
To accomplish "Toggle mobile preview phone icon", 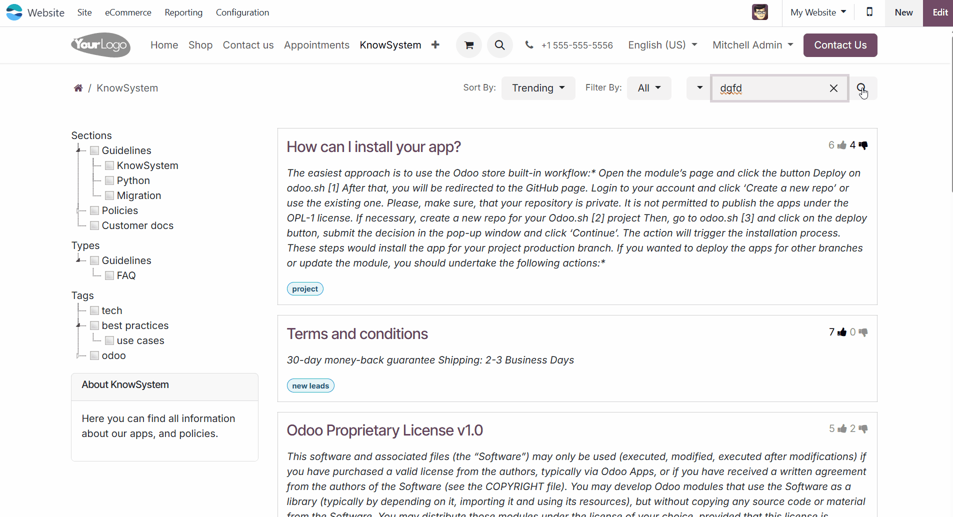I will tap(869, 12).
